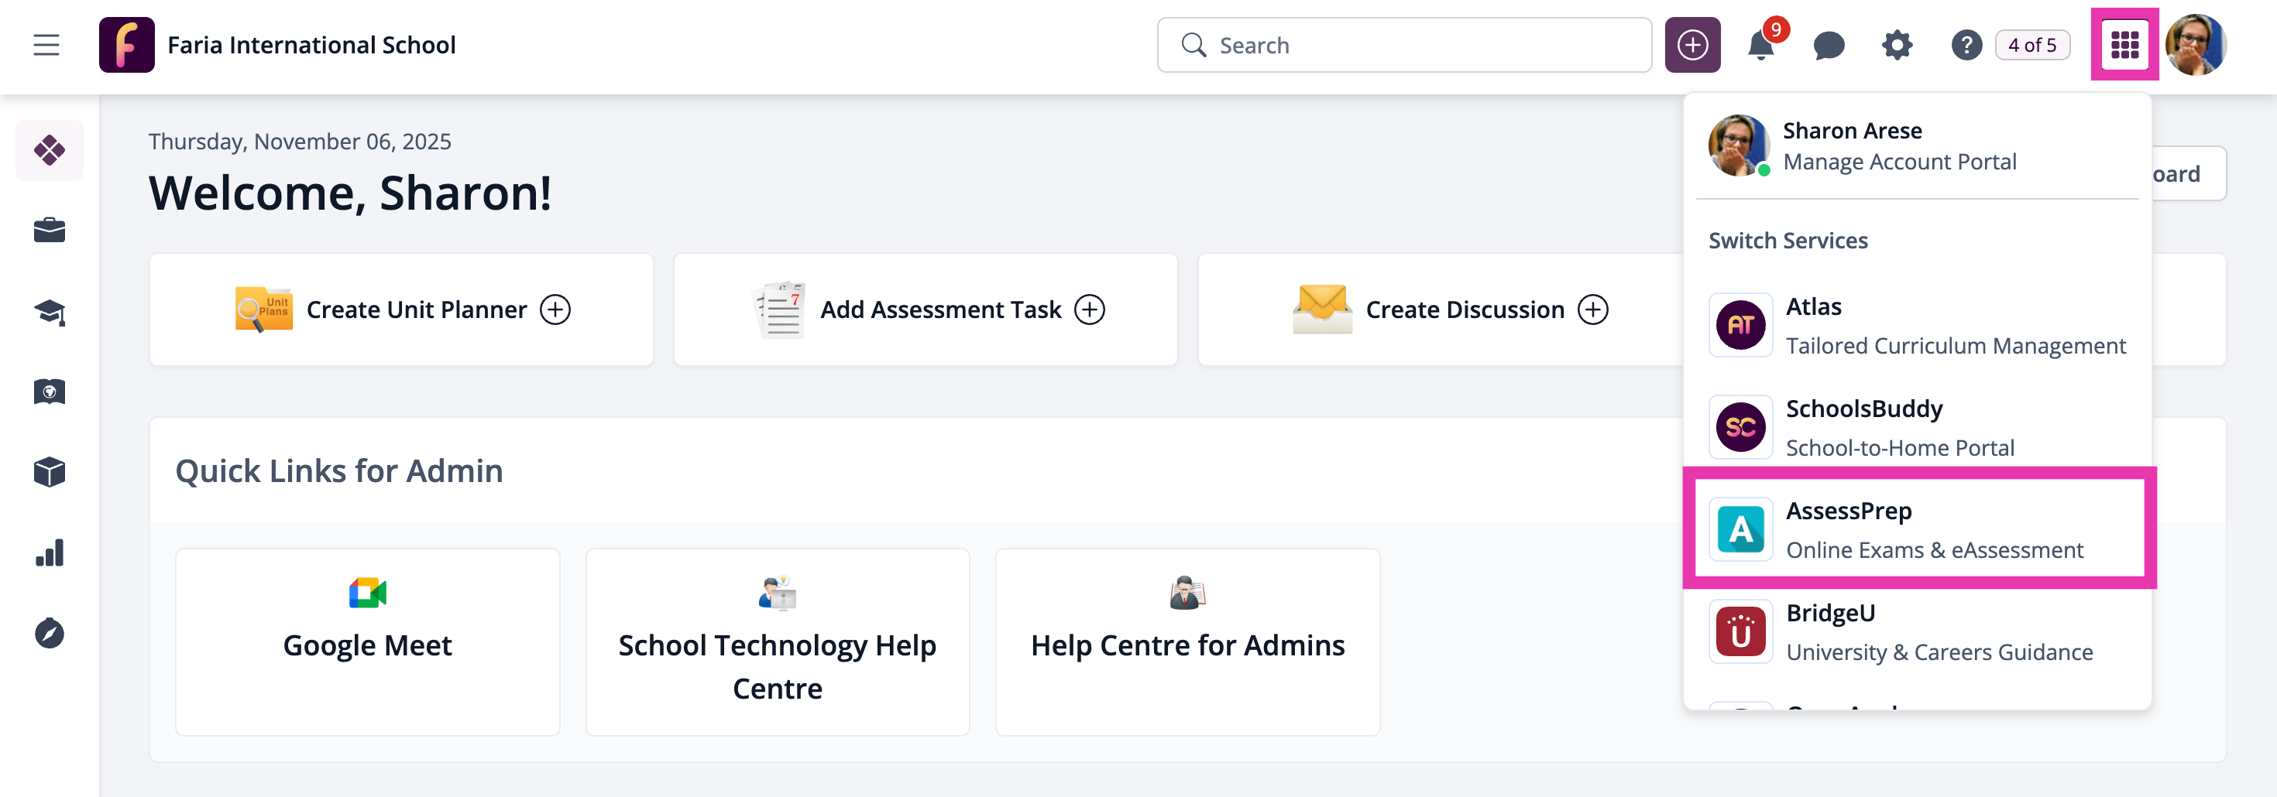
Task: Click the BridgeU U logo icon
Action: click(1740, 631)
